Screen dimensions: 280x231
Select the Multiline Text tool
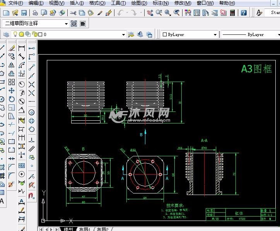tap(2, 201)
